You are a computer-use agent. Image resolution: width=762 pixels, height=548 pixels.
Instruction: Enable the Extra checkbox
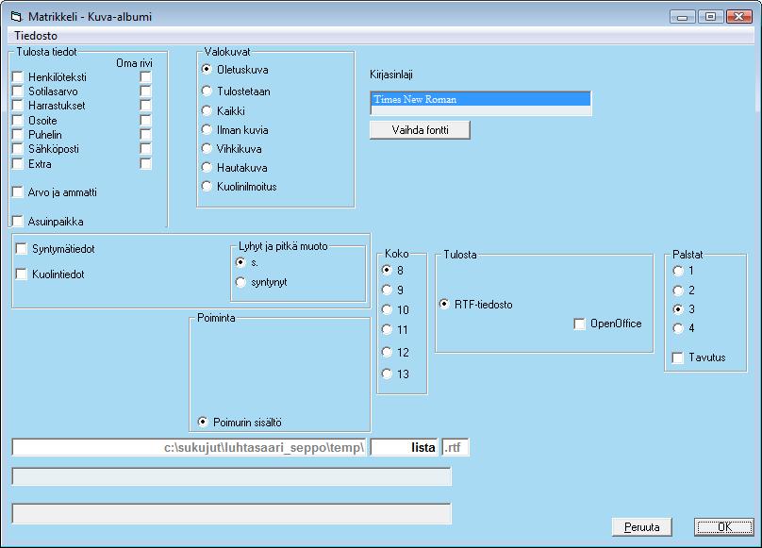coord(18,163)
